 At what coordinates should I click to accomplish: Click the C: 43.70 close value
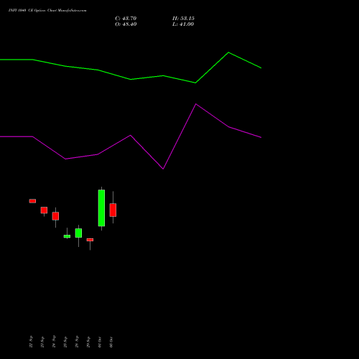126,19
